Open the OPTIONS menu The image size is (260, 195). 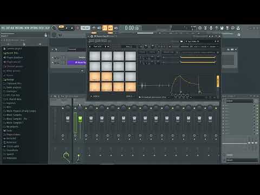click(34, 28)
